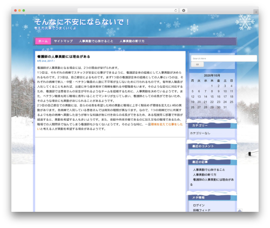Image resolution: width=270 pixels, height=228 pixels.
Task: Click the 最近の記事 widget heading
Action: (200, 162)
